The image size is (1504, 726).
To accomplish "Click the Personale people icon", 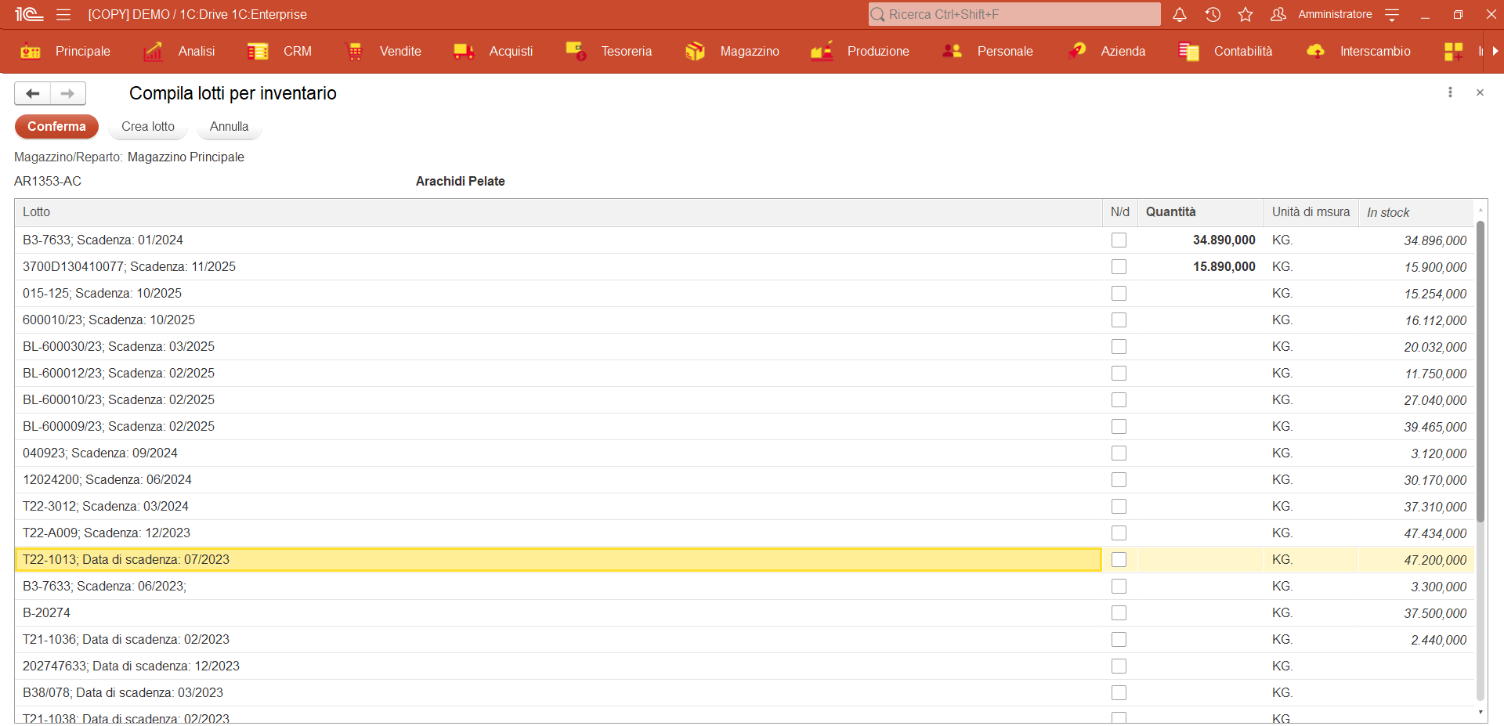I will [x=952, y=51].
